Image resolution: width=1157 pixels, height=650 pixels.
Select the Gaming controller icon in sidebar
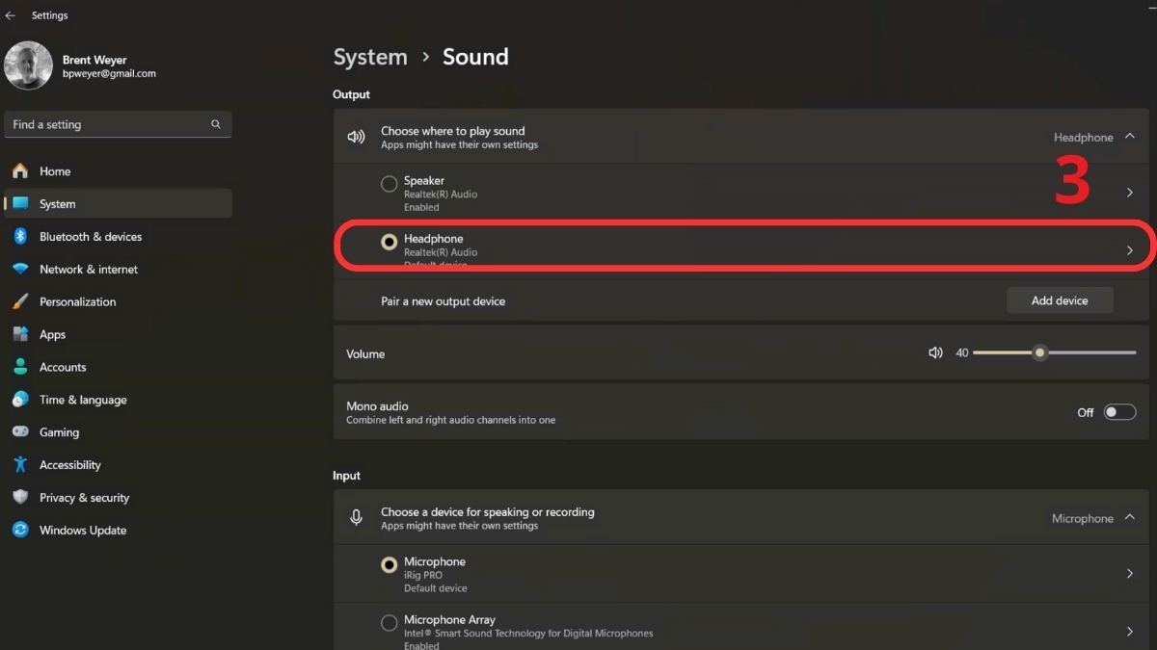click(21, 431)
